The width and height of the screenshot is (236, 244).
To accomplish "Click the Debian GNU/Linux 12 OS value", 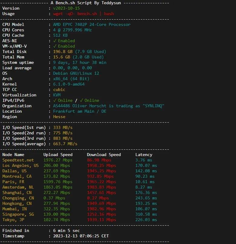I will [76, 73].
